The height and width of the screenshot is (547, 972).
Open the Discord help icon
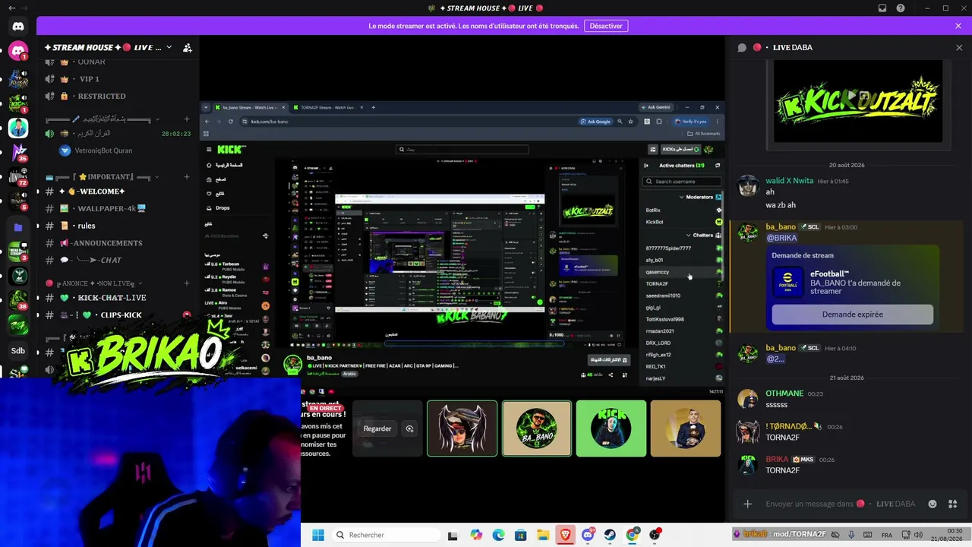(x=901, y=8)
